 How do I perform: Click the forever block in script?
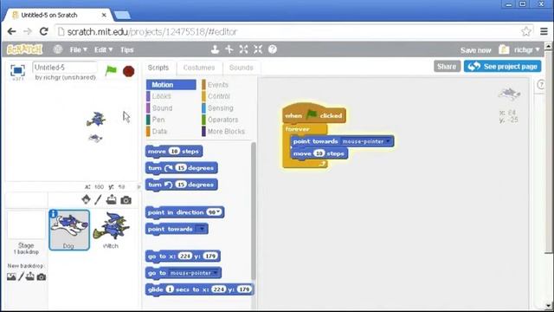[298, 129]
